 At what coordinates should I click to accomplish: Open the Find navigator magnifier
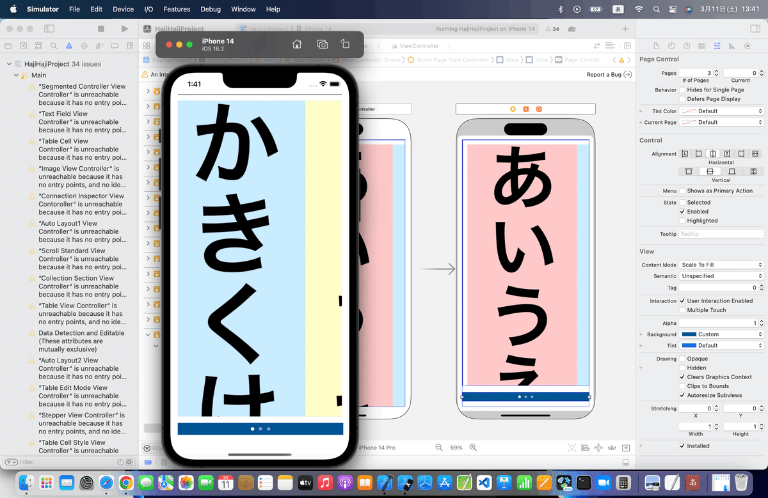[x=54, y=46]
